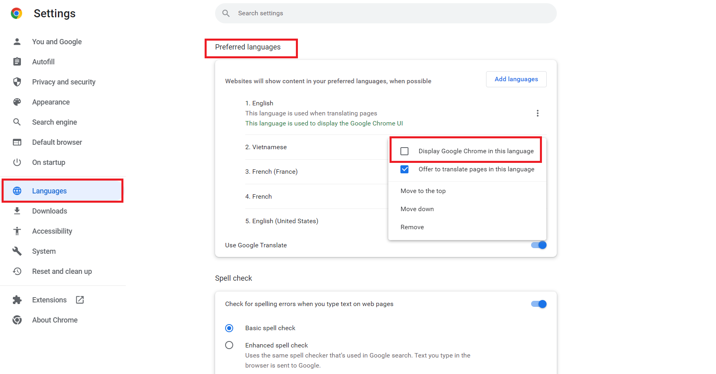Click the Search engine magnifier icon
This screenshot has width=716, height=374.
[x=17, y=122]
